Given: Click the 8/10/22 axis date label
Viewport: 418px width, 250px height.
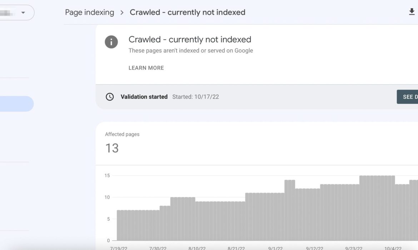Looking at the screenshot, I should click(x=197, y=248).
